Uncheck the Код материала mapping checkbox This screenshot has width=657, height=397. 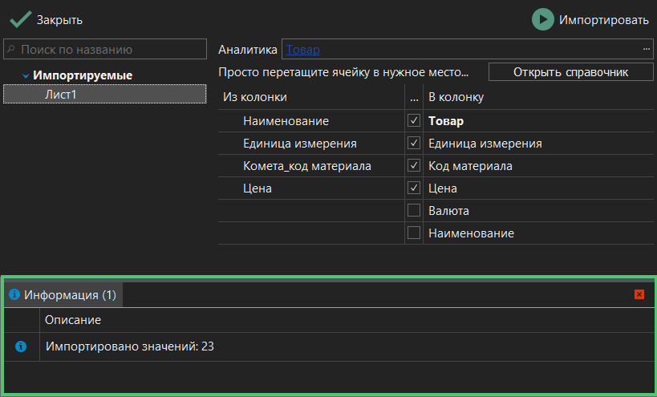point(414,165)
